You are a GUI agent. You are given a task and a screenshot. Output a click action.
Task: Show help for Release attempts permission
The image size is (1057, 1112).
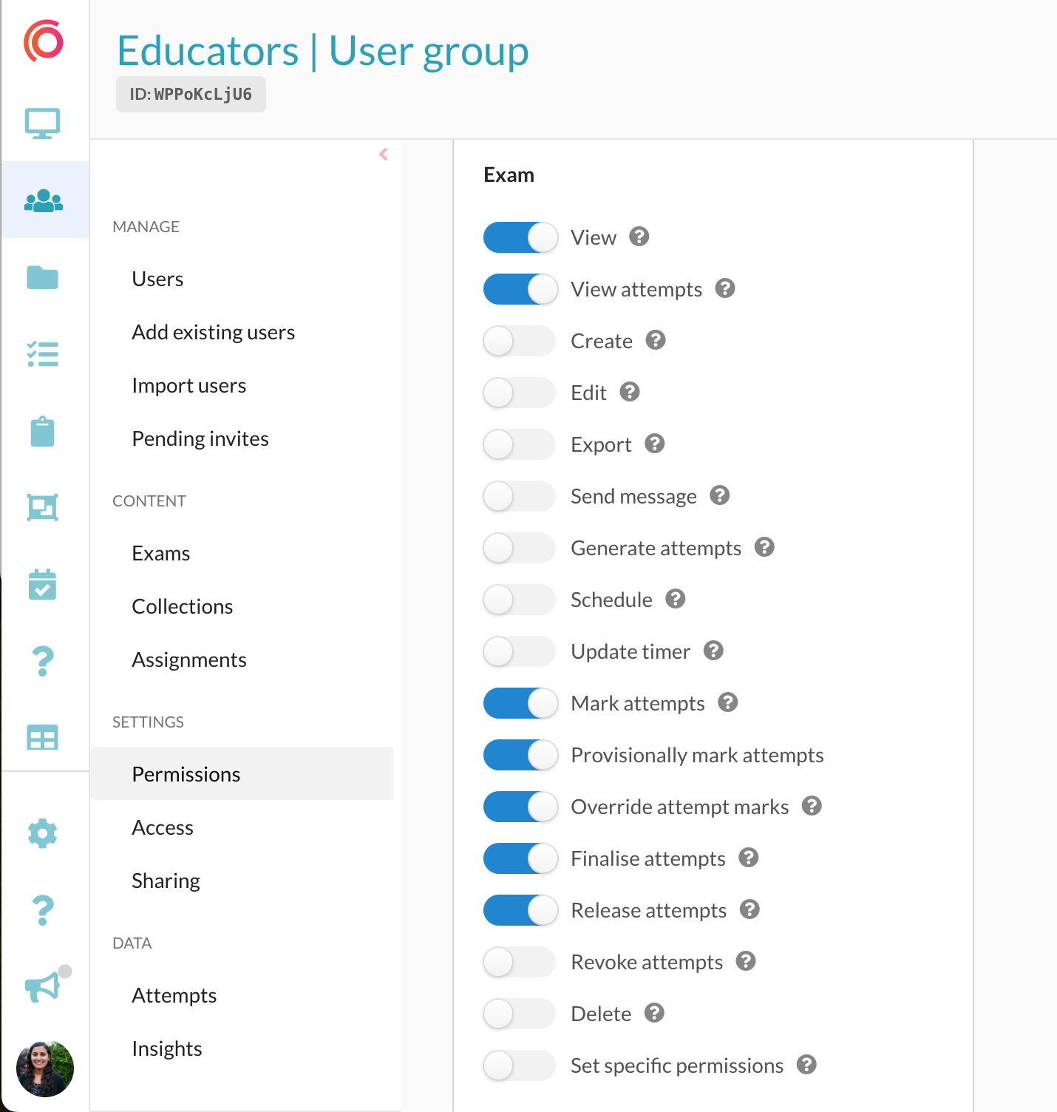pos(750,909)
